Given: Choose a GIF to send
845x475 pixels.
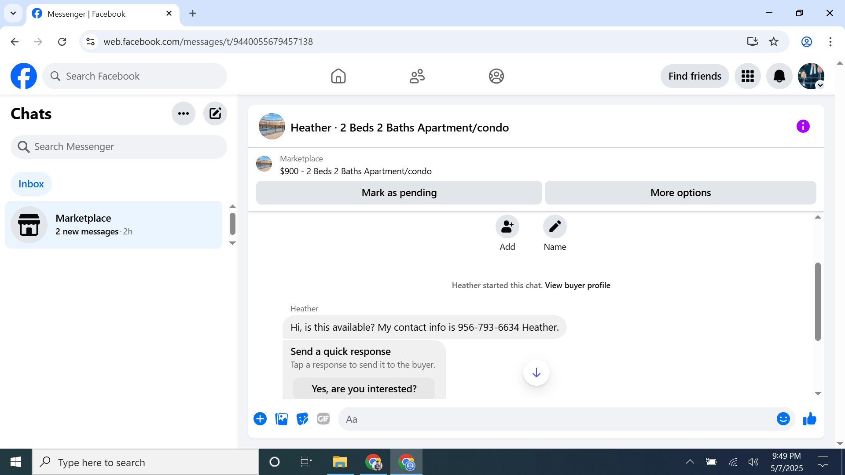Looking at the screenshot, I should click(323, 419).
